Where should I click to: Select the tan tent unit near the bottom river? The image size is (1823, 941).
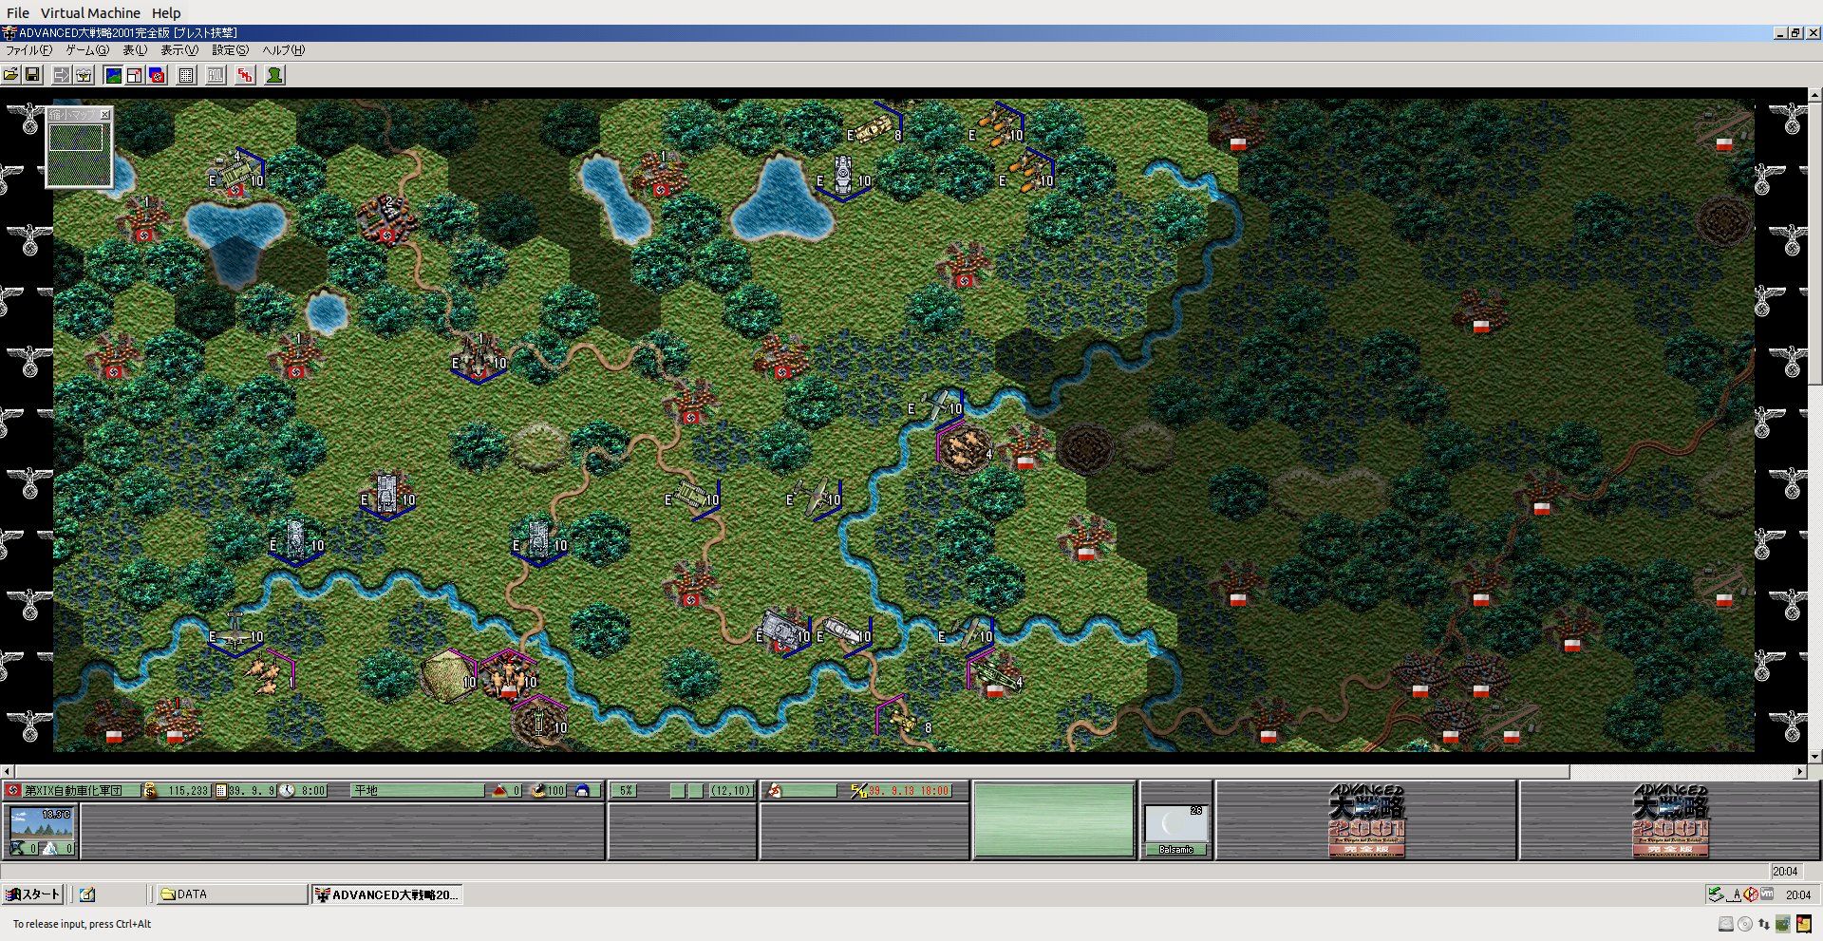click(448, 674)
